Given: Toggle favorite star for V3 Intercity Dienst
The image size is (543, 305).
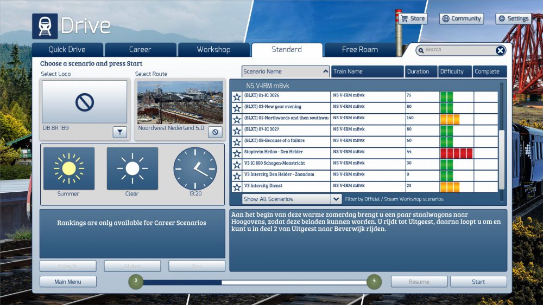Looking at the screenshot, I should tap(237, 187).
